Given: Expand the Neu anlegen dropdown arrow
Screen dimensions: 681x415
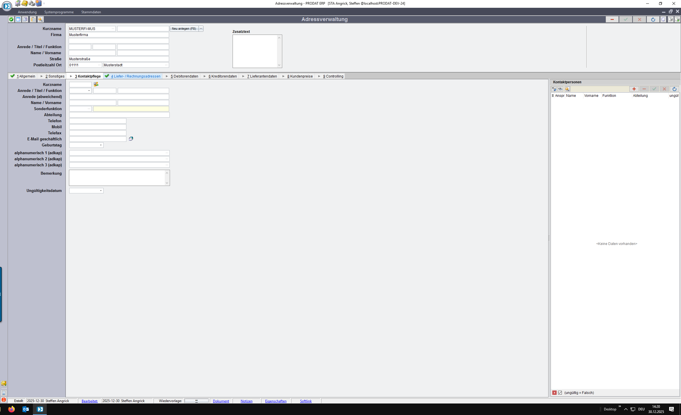Looking at the screenshot, I should tap(201, 29).
